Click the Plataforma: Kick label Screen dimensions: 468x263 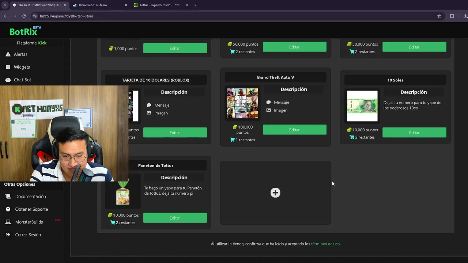click(x=32, y=43)
